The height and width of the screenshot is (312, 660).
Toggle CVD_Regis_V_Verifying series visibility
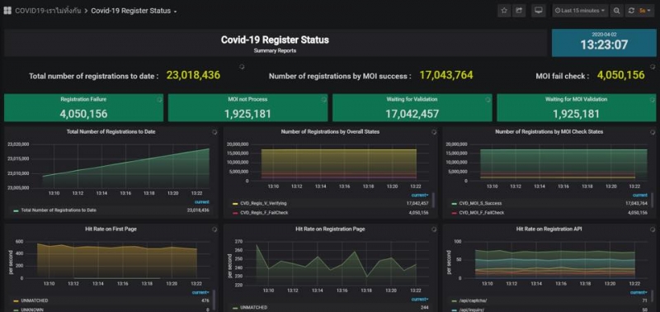[263, 203]
